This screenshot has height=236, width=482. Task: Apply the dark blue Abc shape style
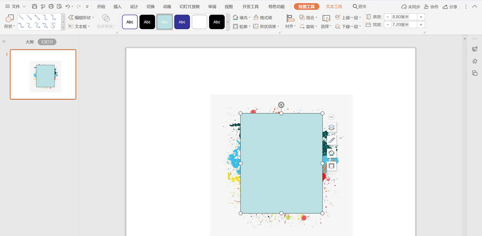(182, 22)
